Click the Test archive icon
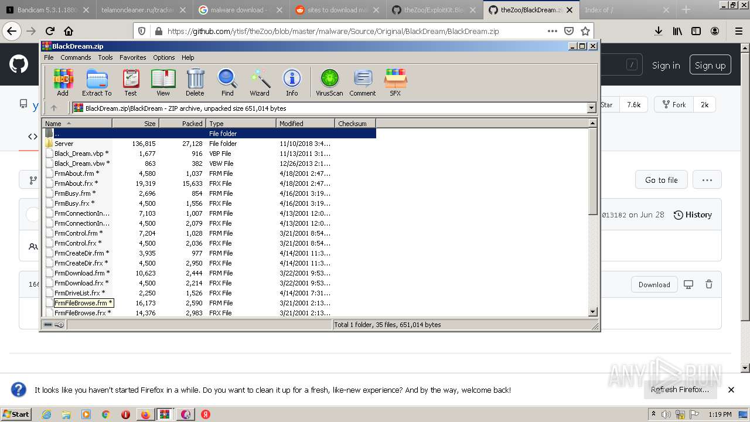 (x=131, y=82)
